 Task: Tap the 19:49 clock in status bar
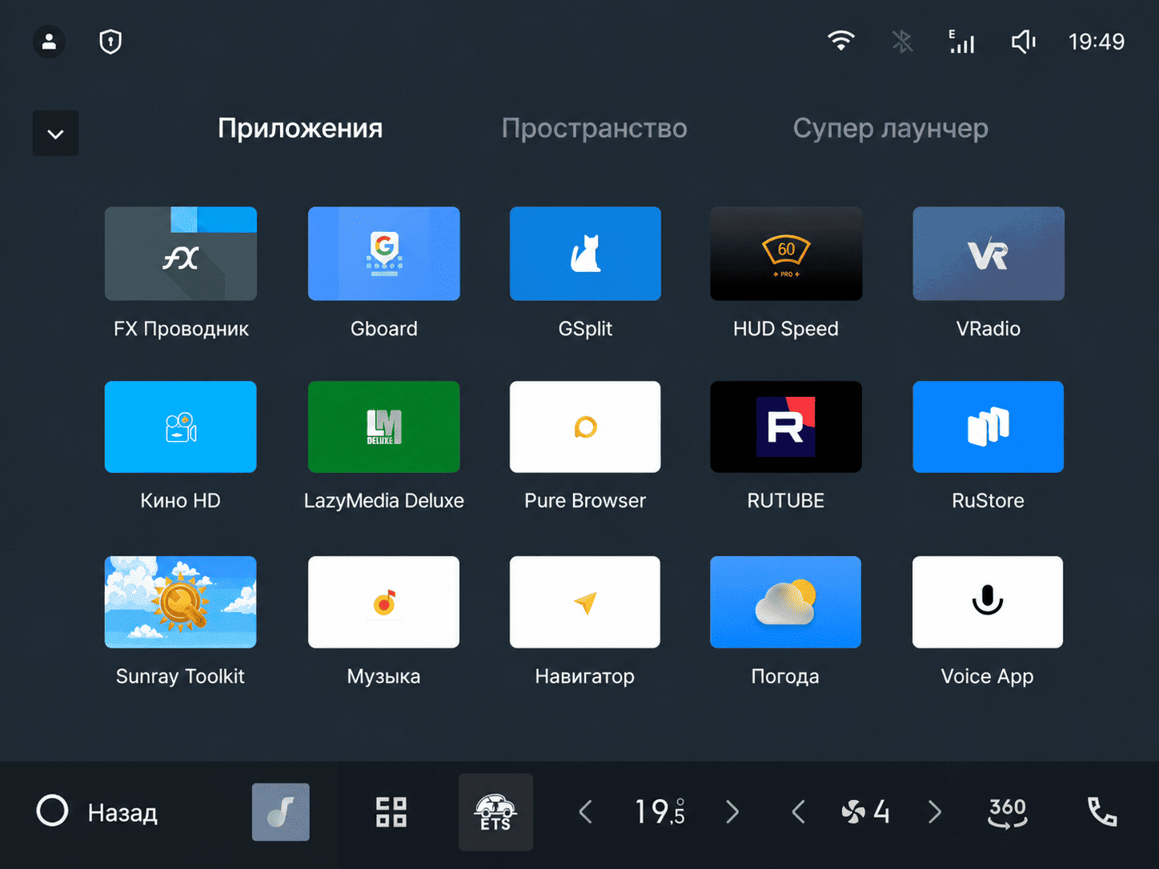point(1097,42)
